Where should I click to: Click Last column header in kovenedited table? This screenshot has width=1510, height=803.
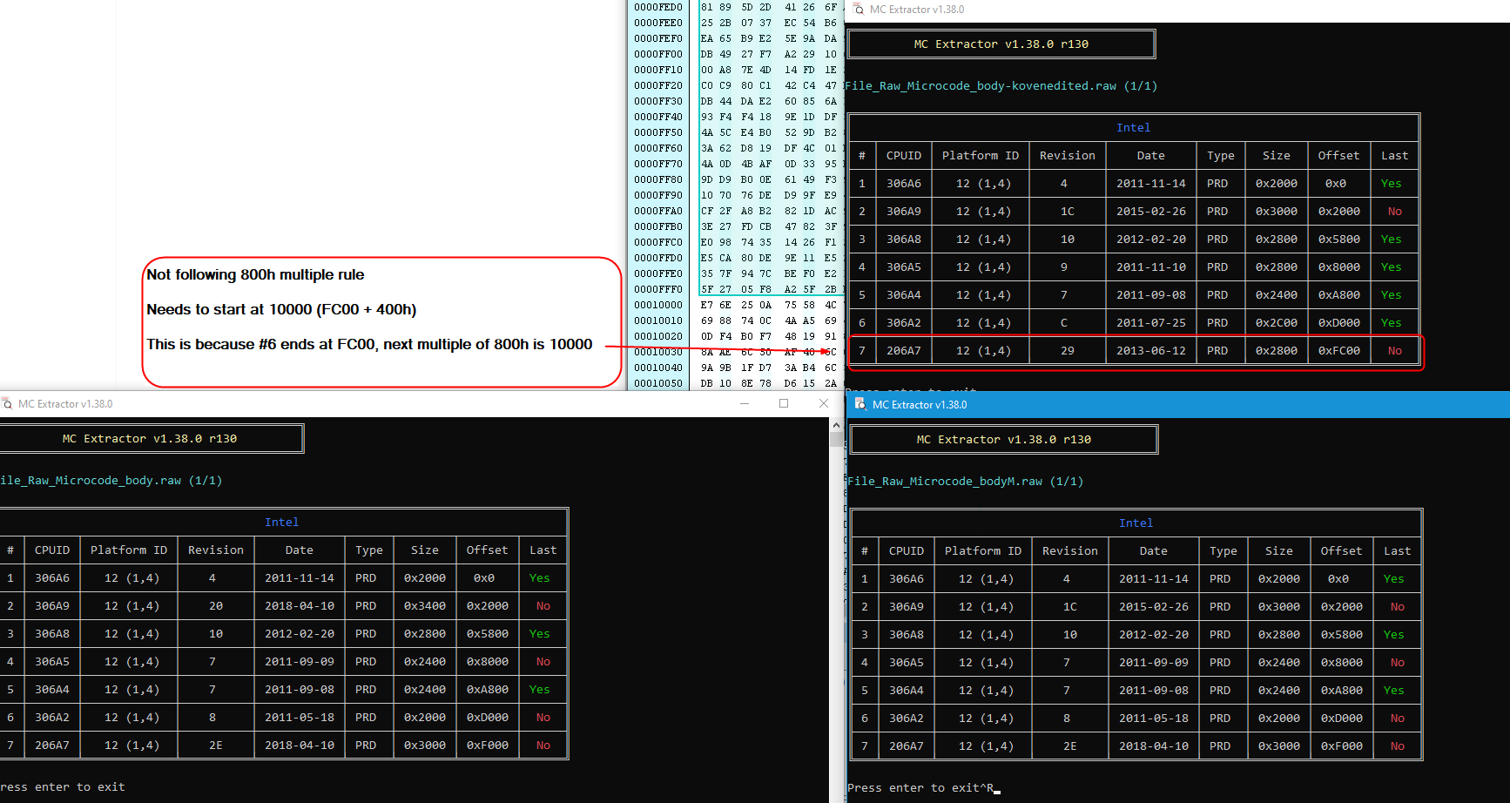pyautogui.click(x=1395, y=155)
